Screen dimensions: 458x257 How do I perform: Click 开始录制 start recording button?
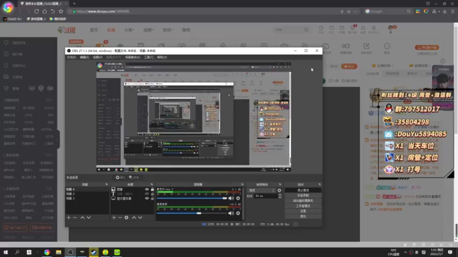point(303,195)
